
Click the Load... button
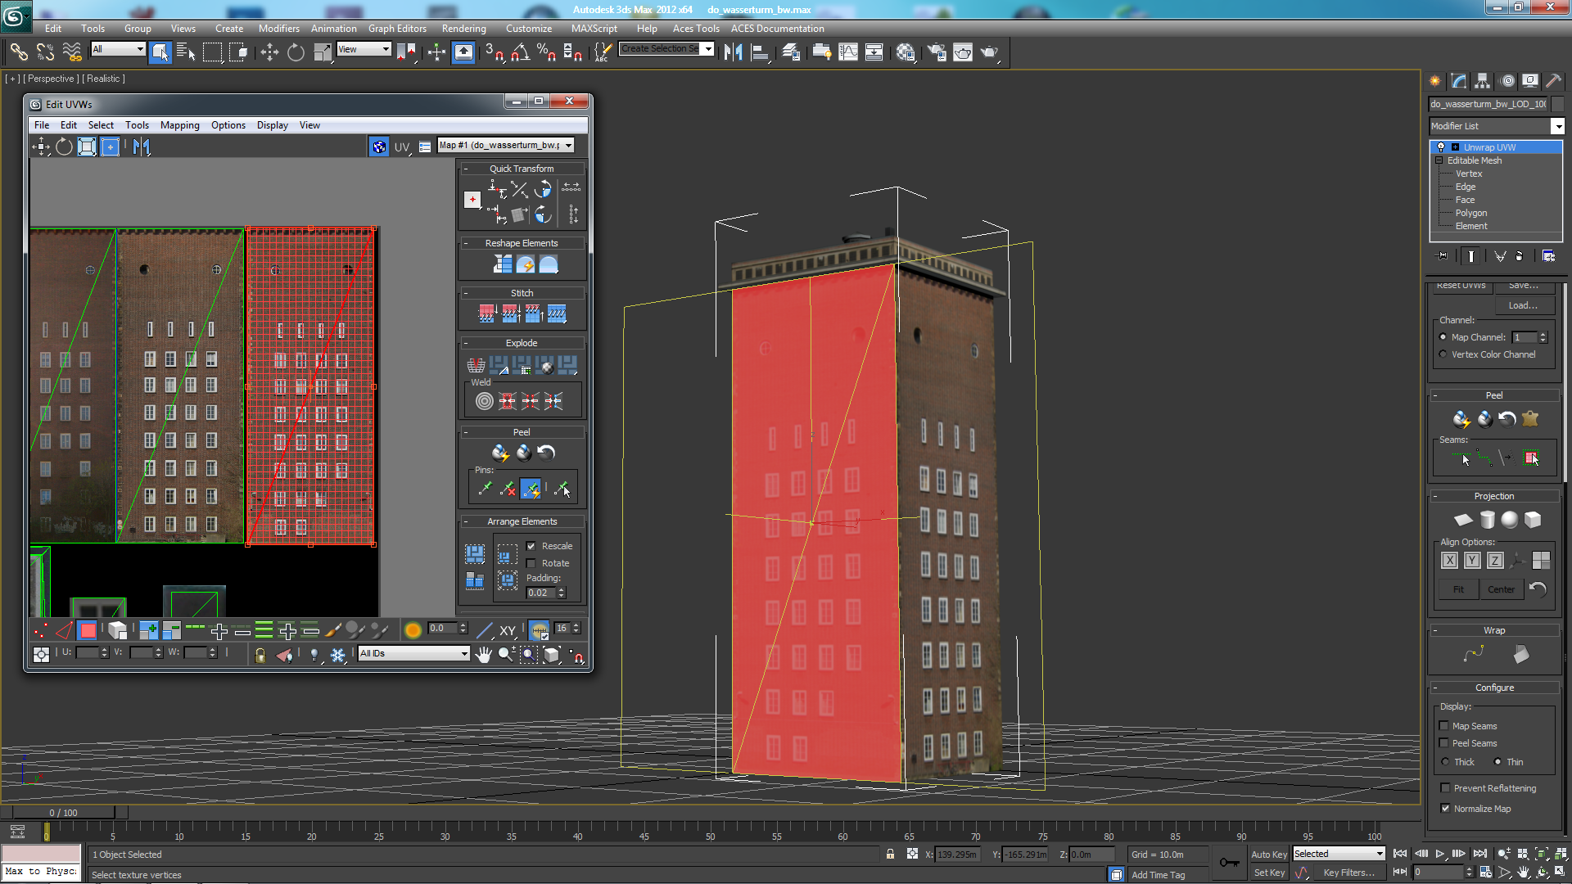[x=1522, y=305]
